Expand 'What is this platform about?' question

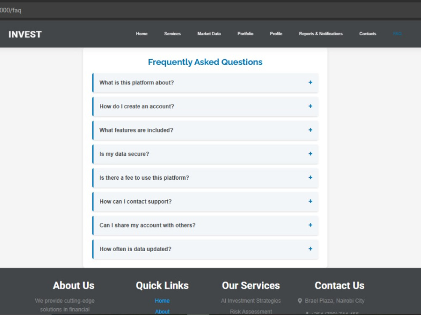(x=205, y=83)
